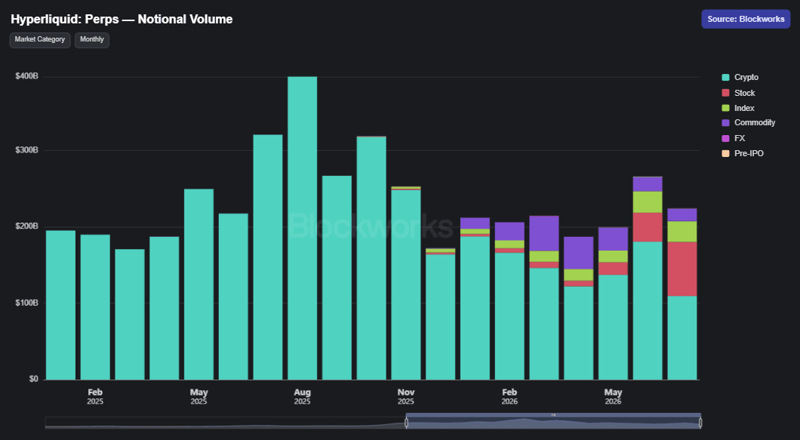Click the tallest Aug 2025 crypto bar
The width and height of the screenshot is (800, 440).
(x=302, y=228)
